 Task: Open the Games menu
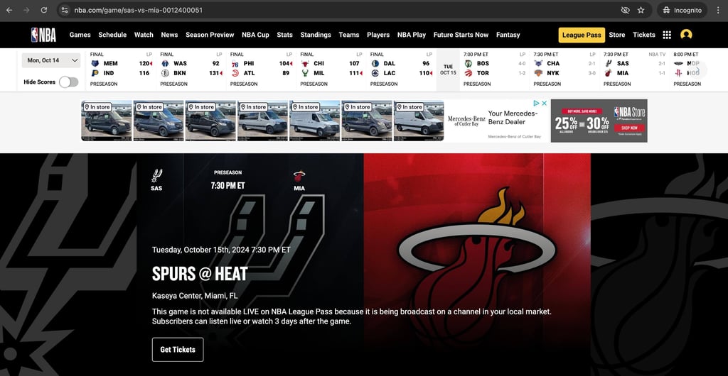(80, 35)
